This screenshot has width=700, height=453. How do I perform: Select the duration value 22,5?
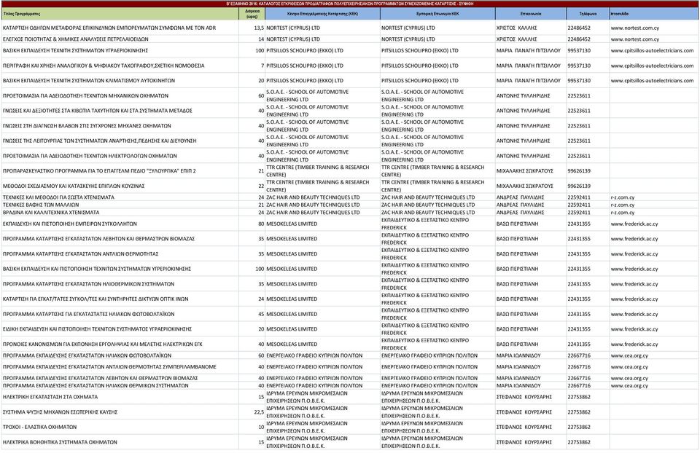click(x=259, y=412)
